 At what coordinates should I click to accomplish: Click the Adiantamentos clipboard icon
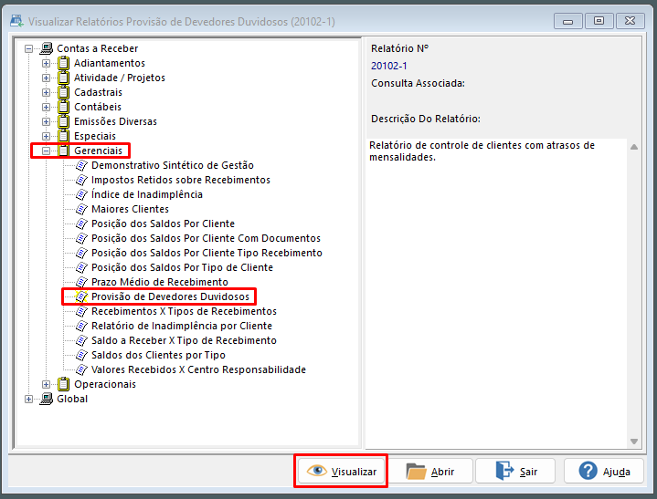click(64, 63)
